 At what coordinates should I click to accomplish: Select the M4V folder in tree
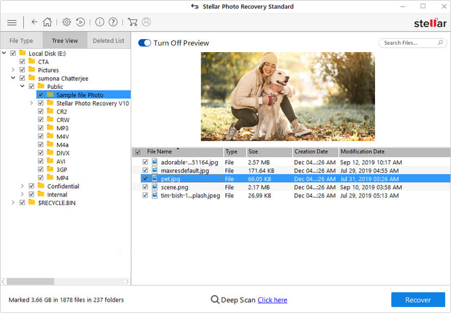[x=63, y=136]
